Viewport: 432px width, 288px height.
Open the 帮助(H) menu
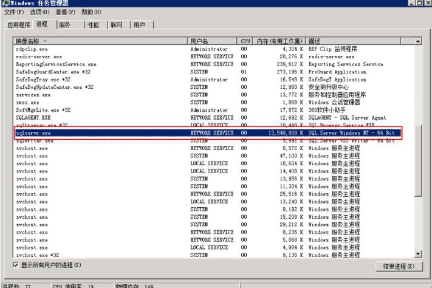point(91,12)
